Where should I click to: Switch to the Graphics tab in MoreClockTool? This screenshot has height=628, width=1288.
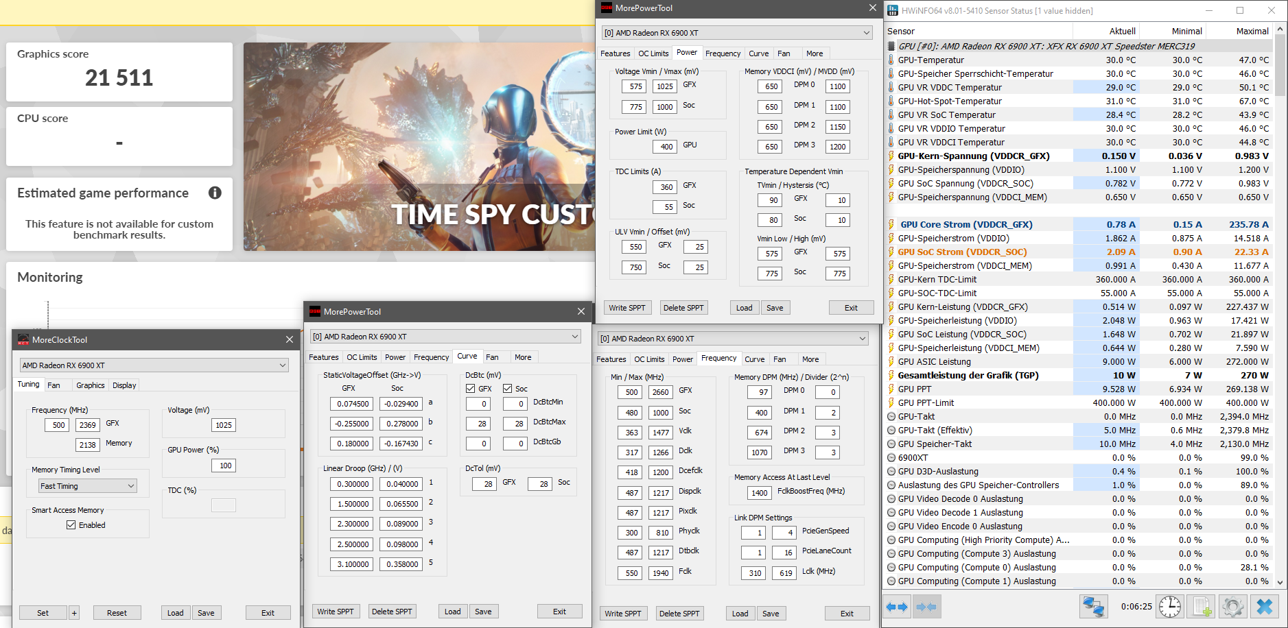click(91, 385)
